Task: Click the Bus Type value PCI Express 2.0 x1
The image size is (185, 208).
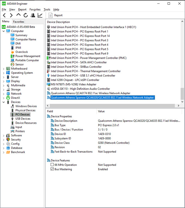Action: [x=108, y=125]
